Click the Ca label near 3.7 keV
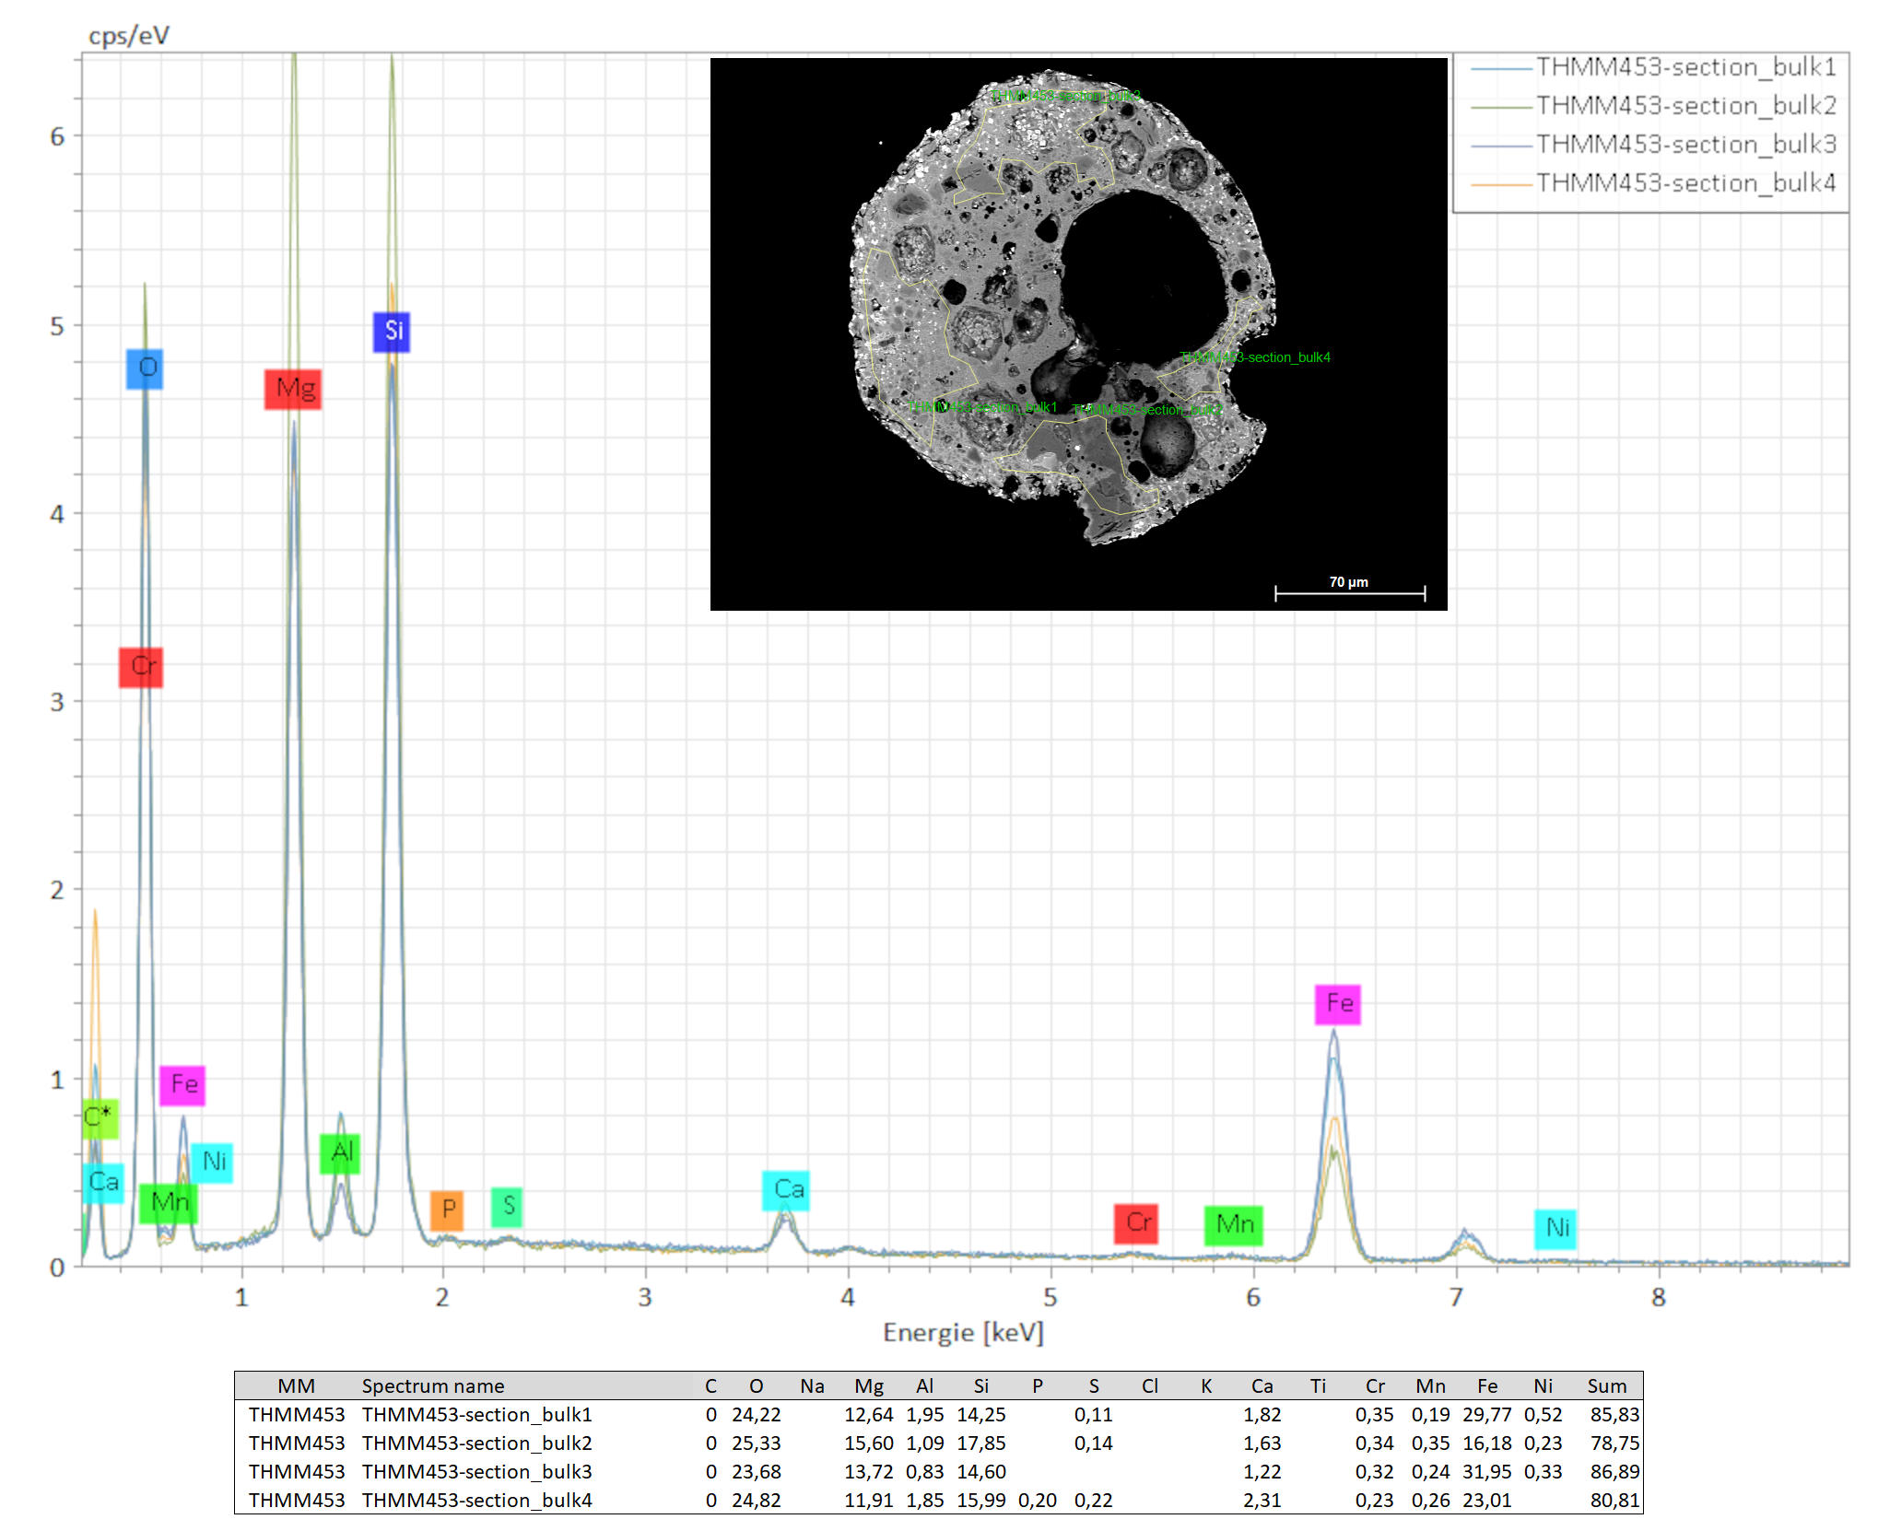The height and width of the screenshot is (1531, 1878). [x=787, y=1190]
